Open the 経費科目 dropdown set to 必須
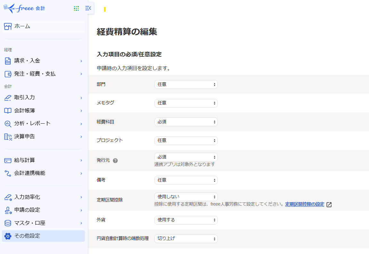Screen dimensions: 369x254 click(x=186, y=122)
